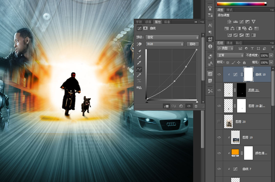Add a Channel Mixer adjustment

click(251, 28)
